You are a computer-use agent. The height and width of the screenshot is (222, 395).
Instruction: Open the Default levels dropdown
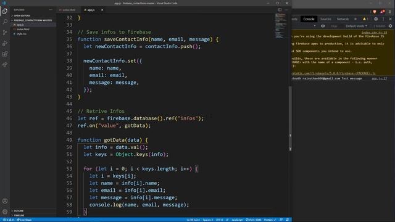point(356,26)
